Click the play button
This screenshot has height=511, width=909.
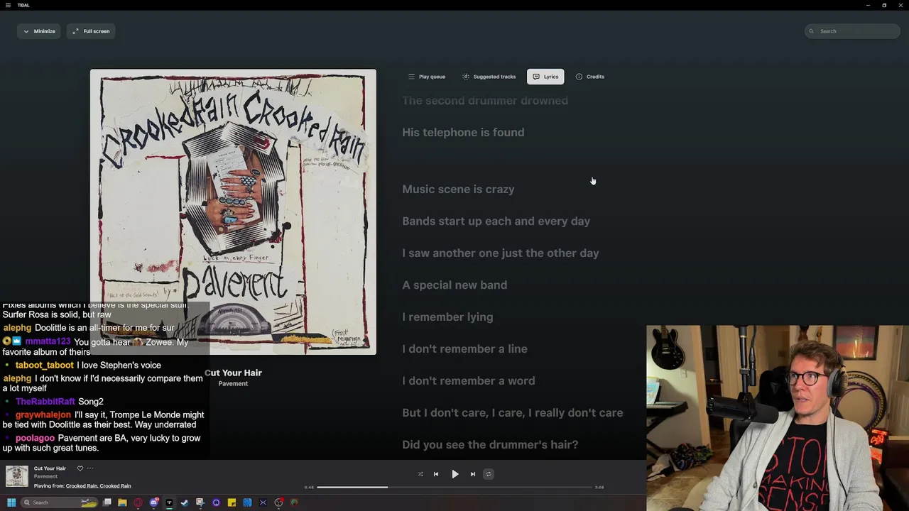tap(455, 474)
